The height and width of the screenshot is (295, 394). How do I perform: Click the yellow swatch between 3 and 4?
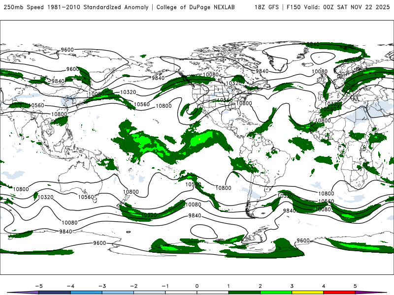(x=308, y=293)
